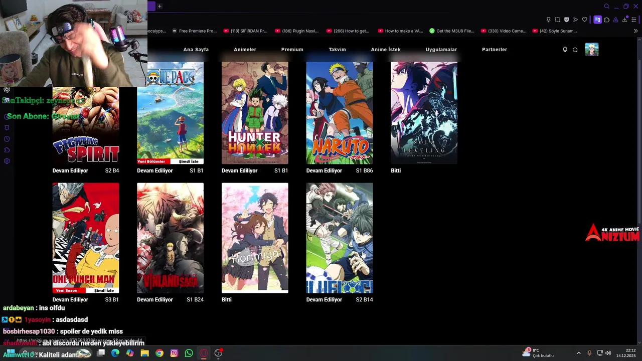642x361 pixels.
Task: Click 'Bitti' status under Horimiya
Action: [x=227, y=299]
